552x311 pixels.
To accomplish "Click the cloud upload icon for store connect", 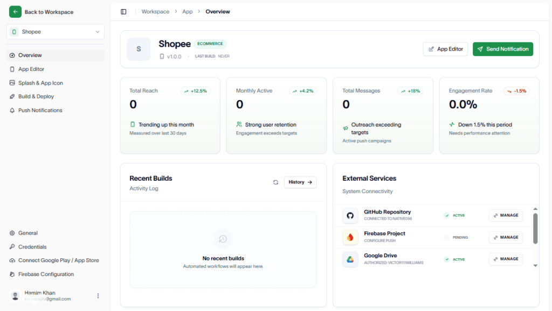I will pyautogui.click(x=12, y=260).
